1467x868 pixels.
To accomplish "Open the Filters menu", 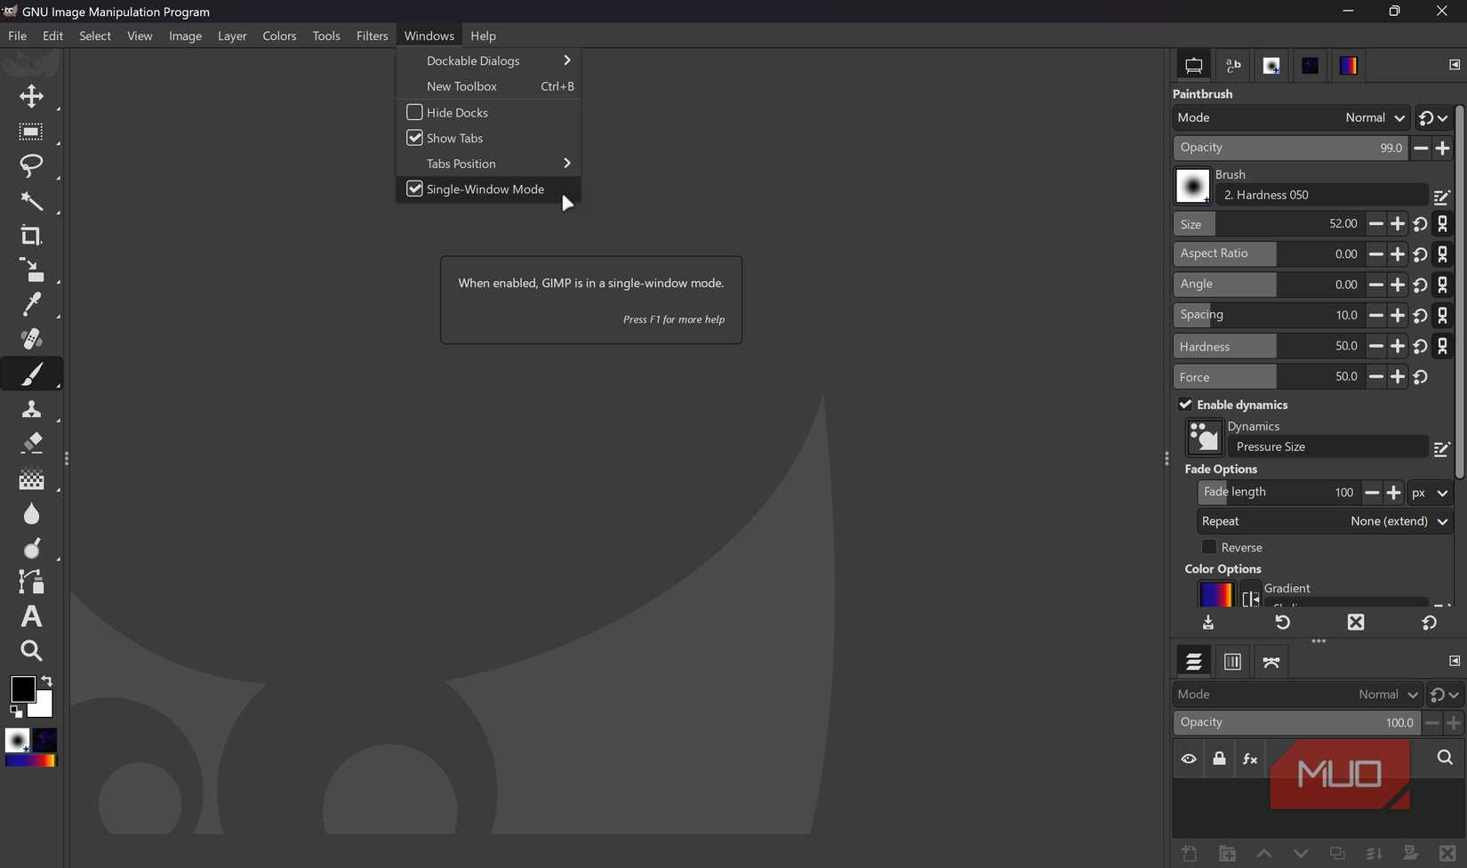I will [x=372, y=36].
